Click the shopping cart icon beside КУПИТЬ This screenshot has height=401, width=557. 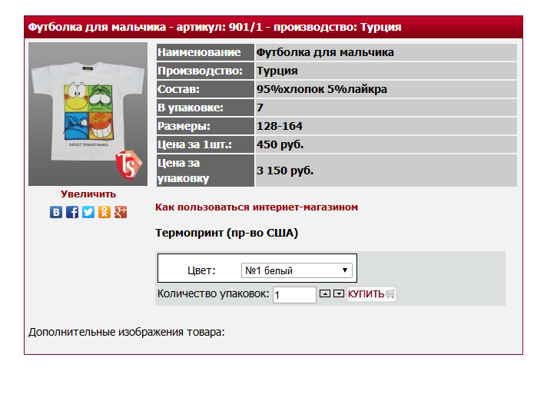coord(390,293)
